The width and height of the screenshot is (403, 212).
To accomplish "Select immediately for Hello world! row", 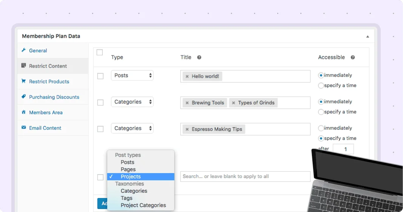I will (321, 75).
